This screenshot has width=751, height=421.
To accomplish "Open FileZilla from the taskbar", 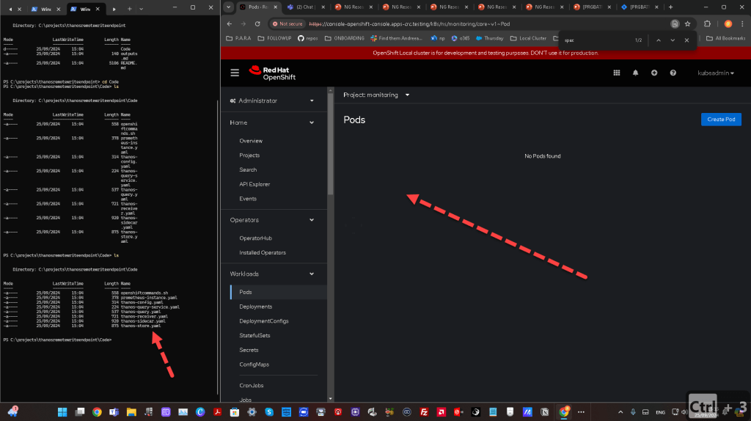I will 424,412.
